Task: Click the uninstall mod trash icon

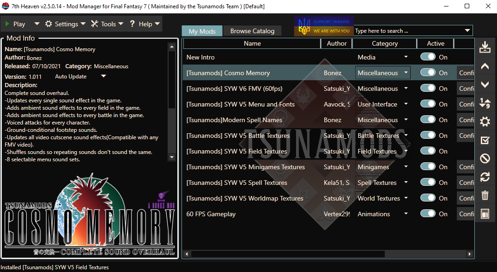Action: (x=485, y=195)
